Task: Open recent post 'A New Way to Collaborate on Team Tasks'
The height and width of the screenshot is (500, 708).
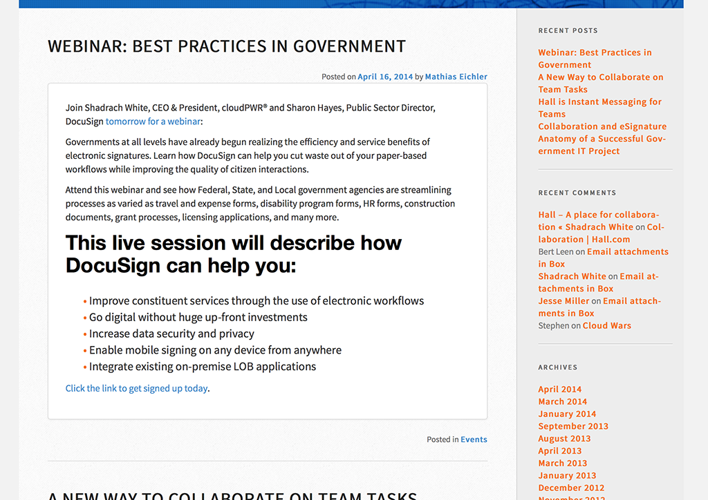Action: tap(601, 83)
